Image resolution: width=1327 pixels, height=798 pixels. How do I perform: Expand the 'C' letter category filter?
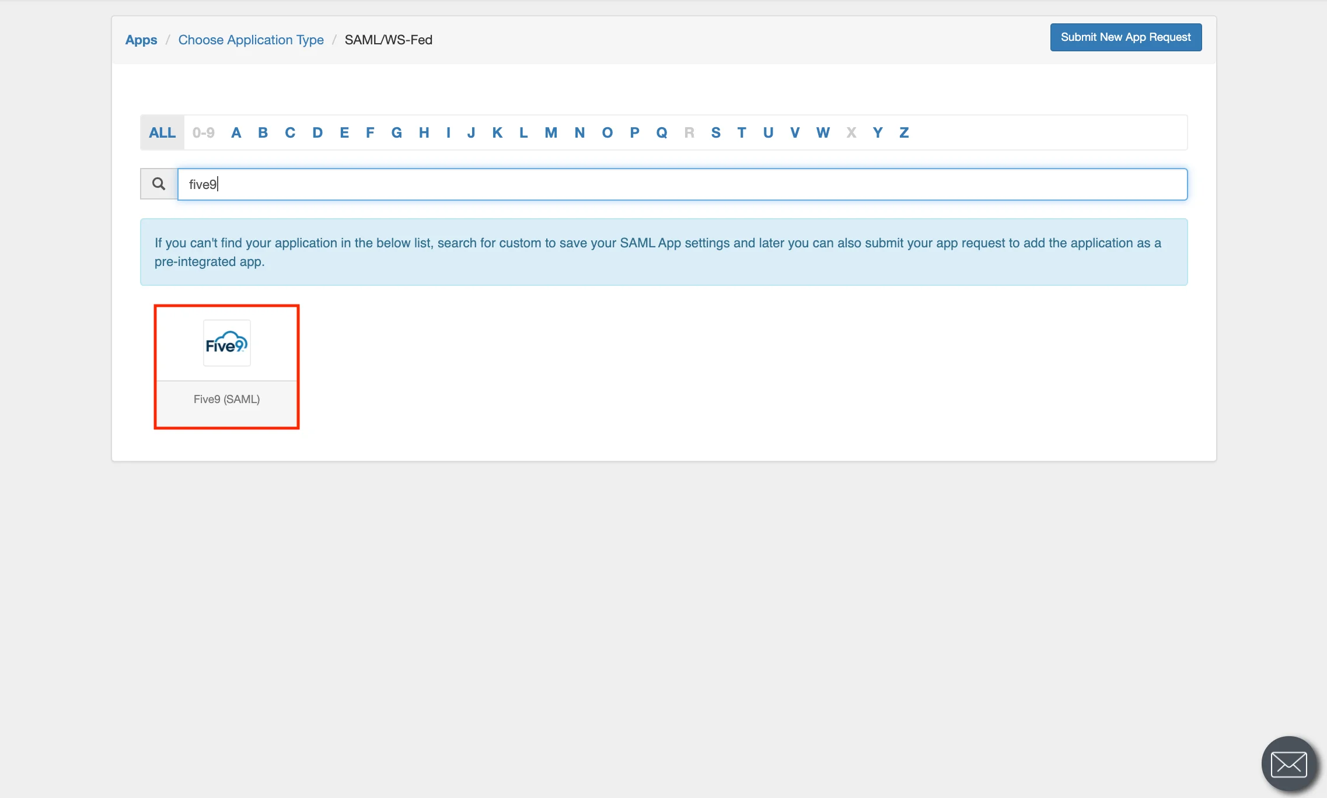[x=290, y=132]
